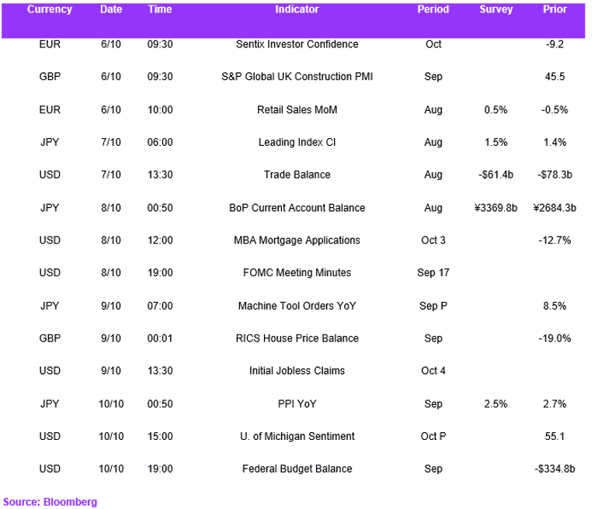
Task: Click FOMC Meeting Minutes entry
Action: tap(297, 272)
